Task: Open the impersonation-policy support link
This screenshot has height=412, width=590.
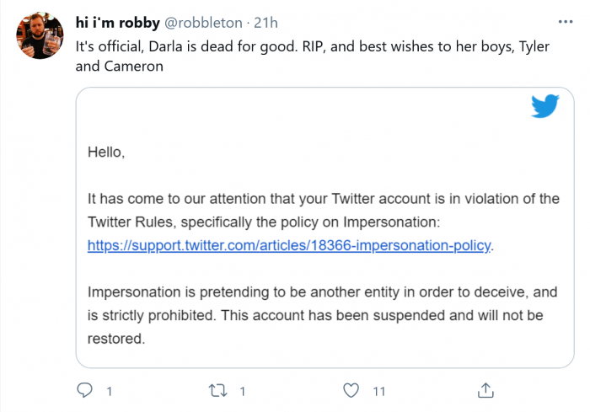Action: (289, 246)
